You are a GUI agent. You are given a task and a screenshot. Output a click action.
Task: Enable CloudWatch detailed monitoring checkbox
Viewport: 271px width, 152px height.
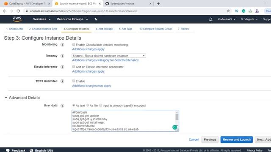tap(74, 44)
